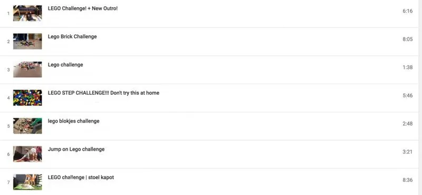Open LEGO STEP CHALLENGE!!! Don't try this at home

click(x=103, y=93)
